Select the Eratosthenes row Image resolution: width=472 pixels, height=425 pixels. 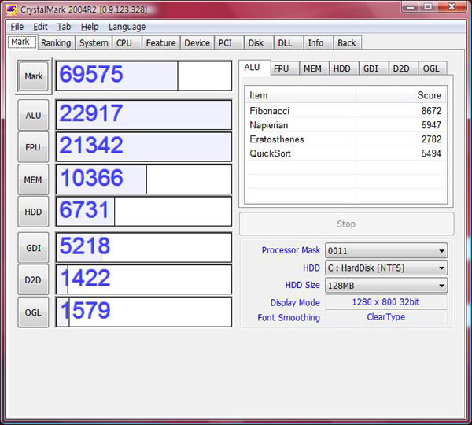345,139
